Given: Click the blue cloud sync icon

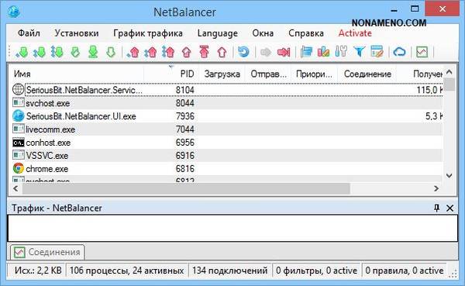Looking at the screenshot, I should coord(399,52).
